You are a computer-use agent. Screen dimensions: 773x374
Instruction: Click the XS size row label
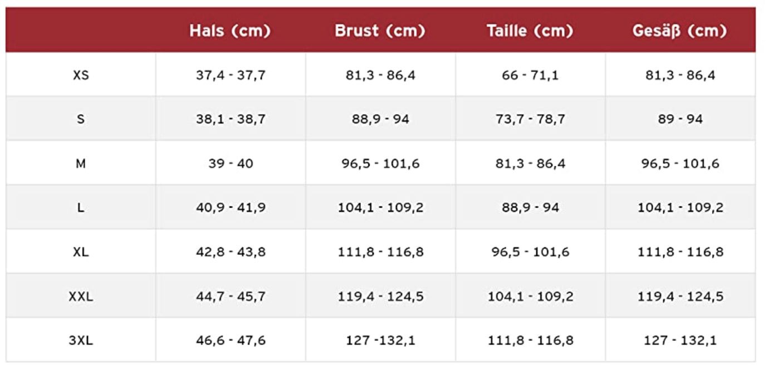tap(81, 75)
